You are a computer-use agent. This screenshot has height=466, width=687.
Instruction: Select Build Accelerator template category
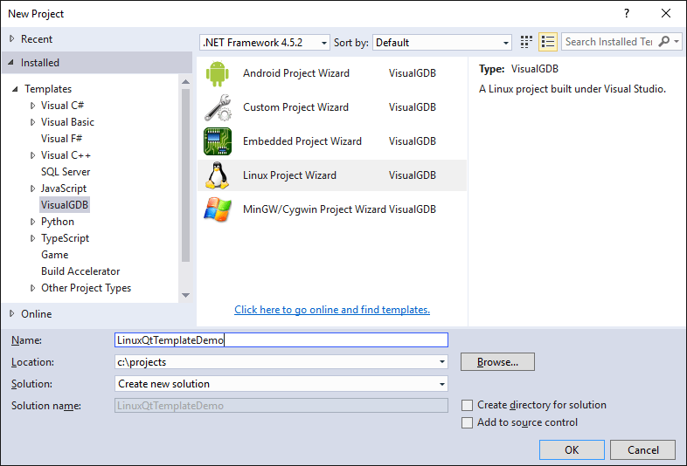coord(80,271)
